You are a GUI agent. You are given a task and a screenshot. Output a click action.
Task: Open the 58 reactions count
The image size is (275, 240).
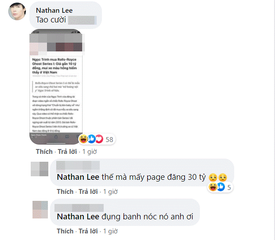pos(109,140)
